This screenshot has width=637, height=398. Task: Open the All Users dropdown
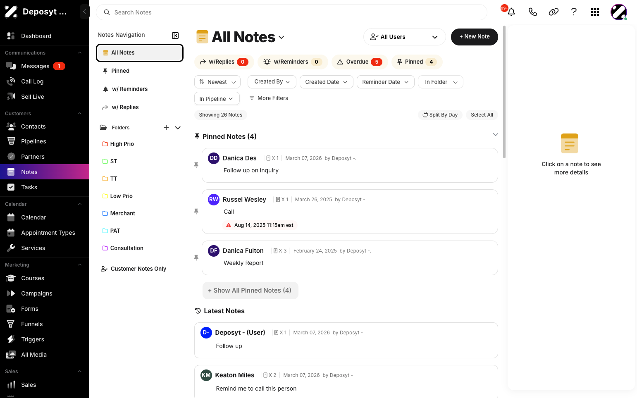404,37
